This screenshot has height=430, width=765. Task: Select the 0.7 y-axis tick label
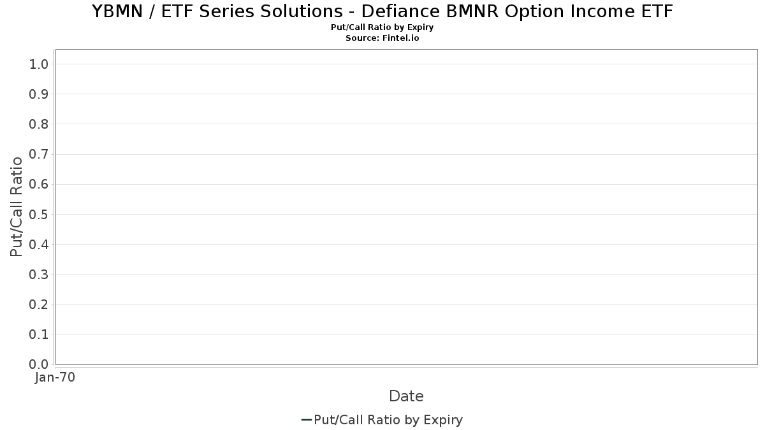pos(39,154)
